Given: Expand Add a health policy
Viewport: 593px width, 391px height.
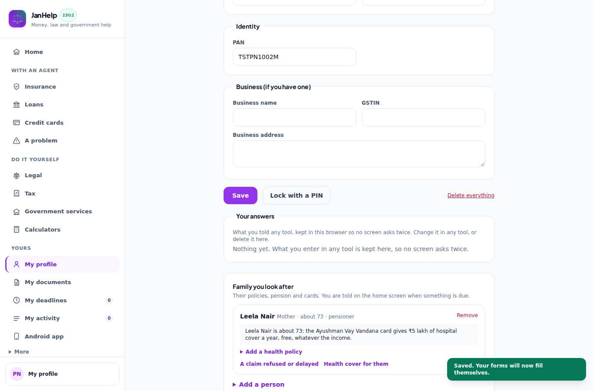Looking at the screenshot, I should pos(271,352).
